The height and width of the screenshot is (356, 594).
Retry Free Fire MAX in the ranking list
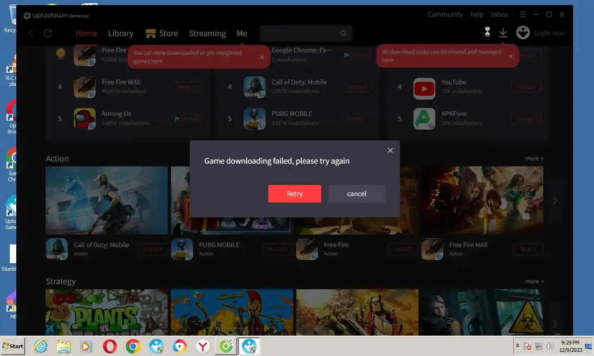coord(187,87)
